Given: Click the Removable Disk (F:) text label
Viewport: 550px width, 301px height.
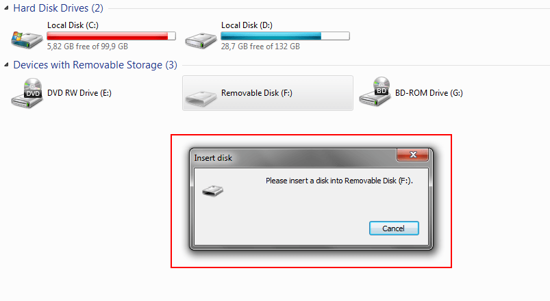Looking at the screenshot, I should pos(256,93).
